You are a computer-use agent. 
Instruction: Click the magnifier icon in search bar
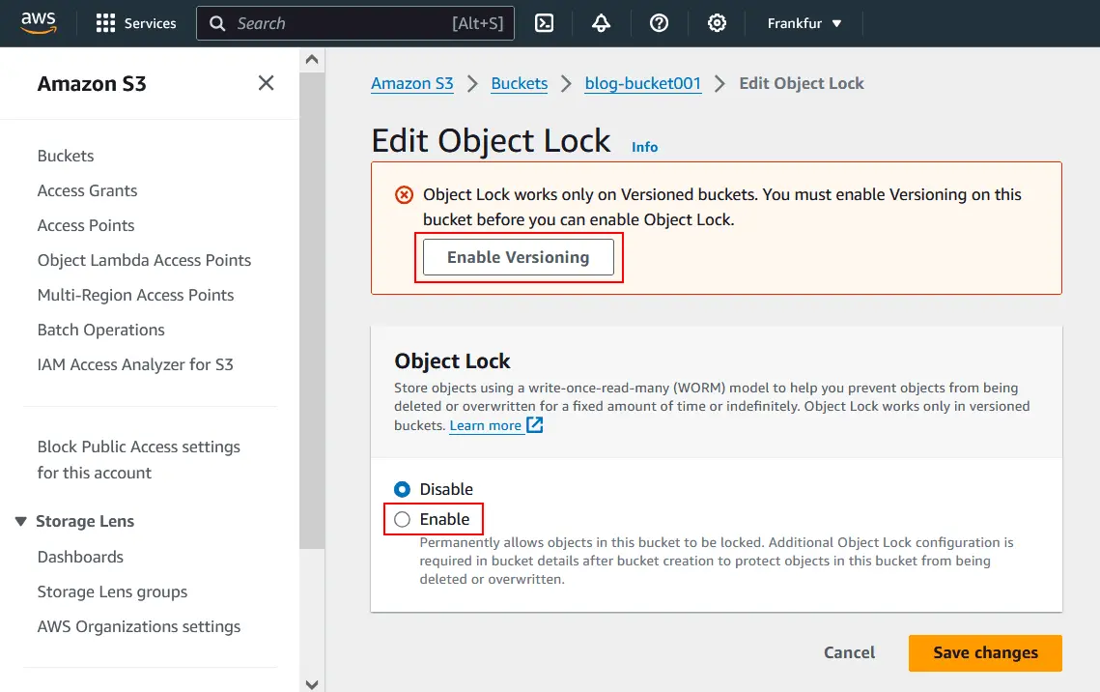click(217, 23)
